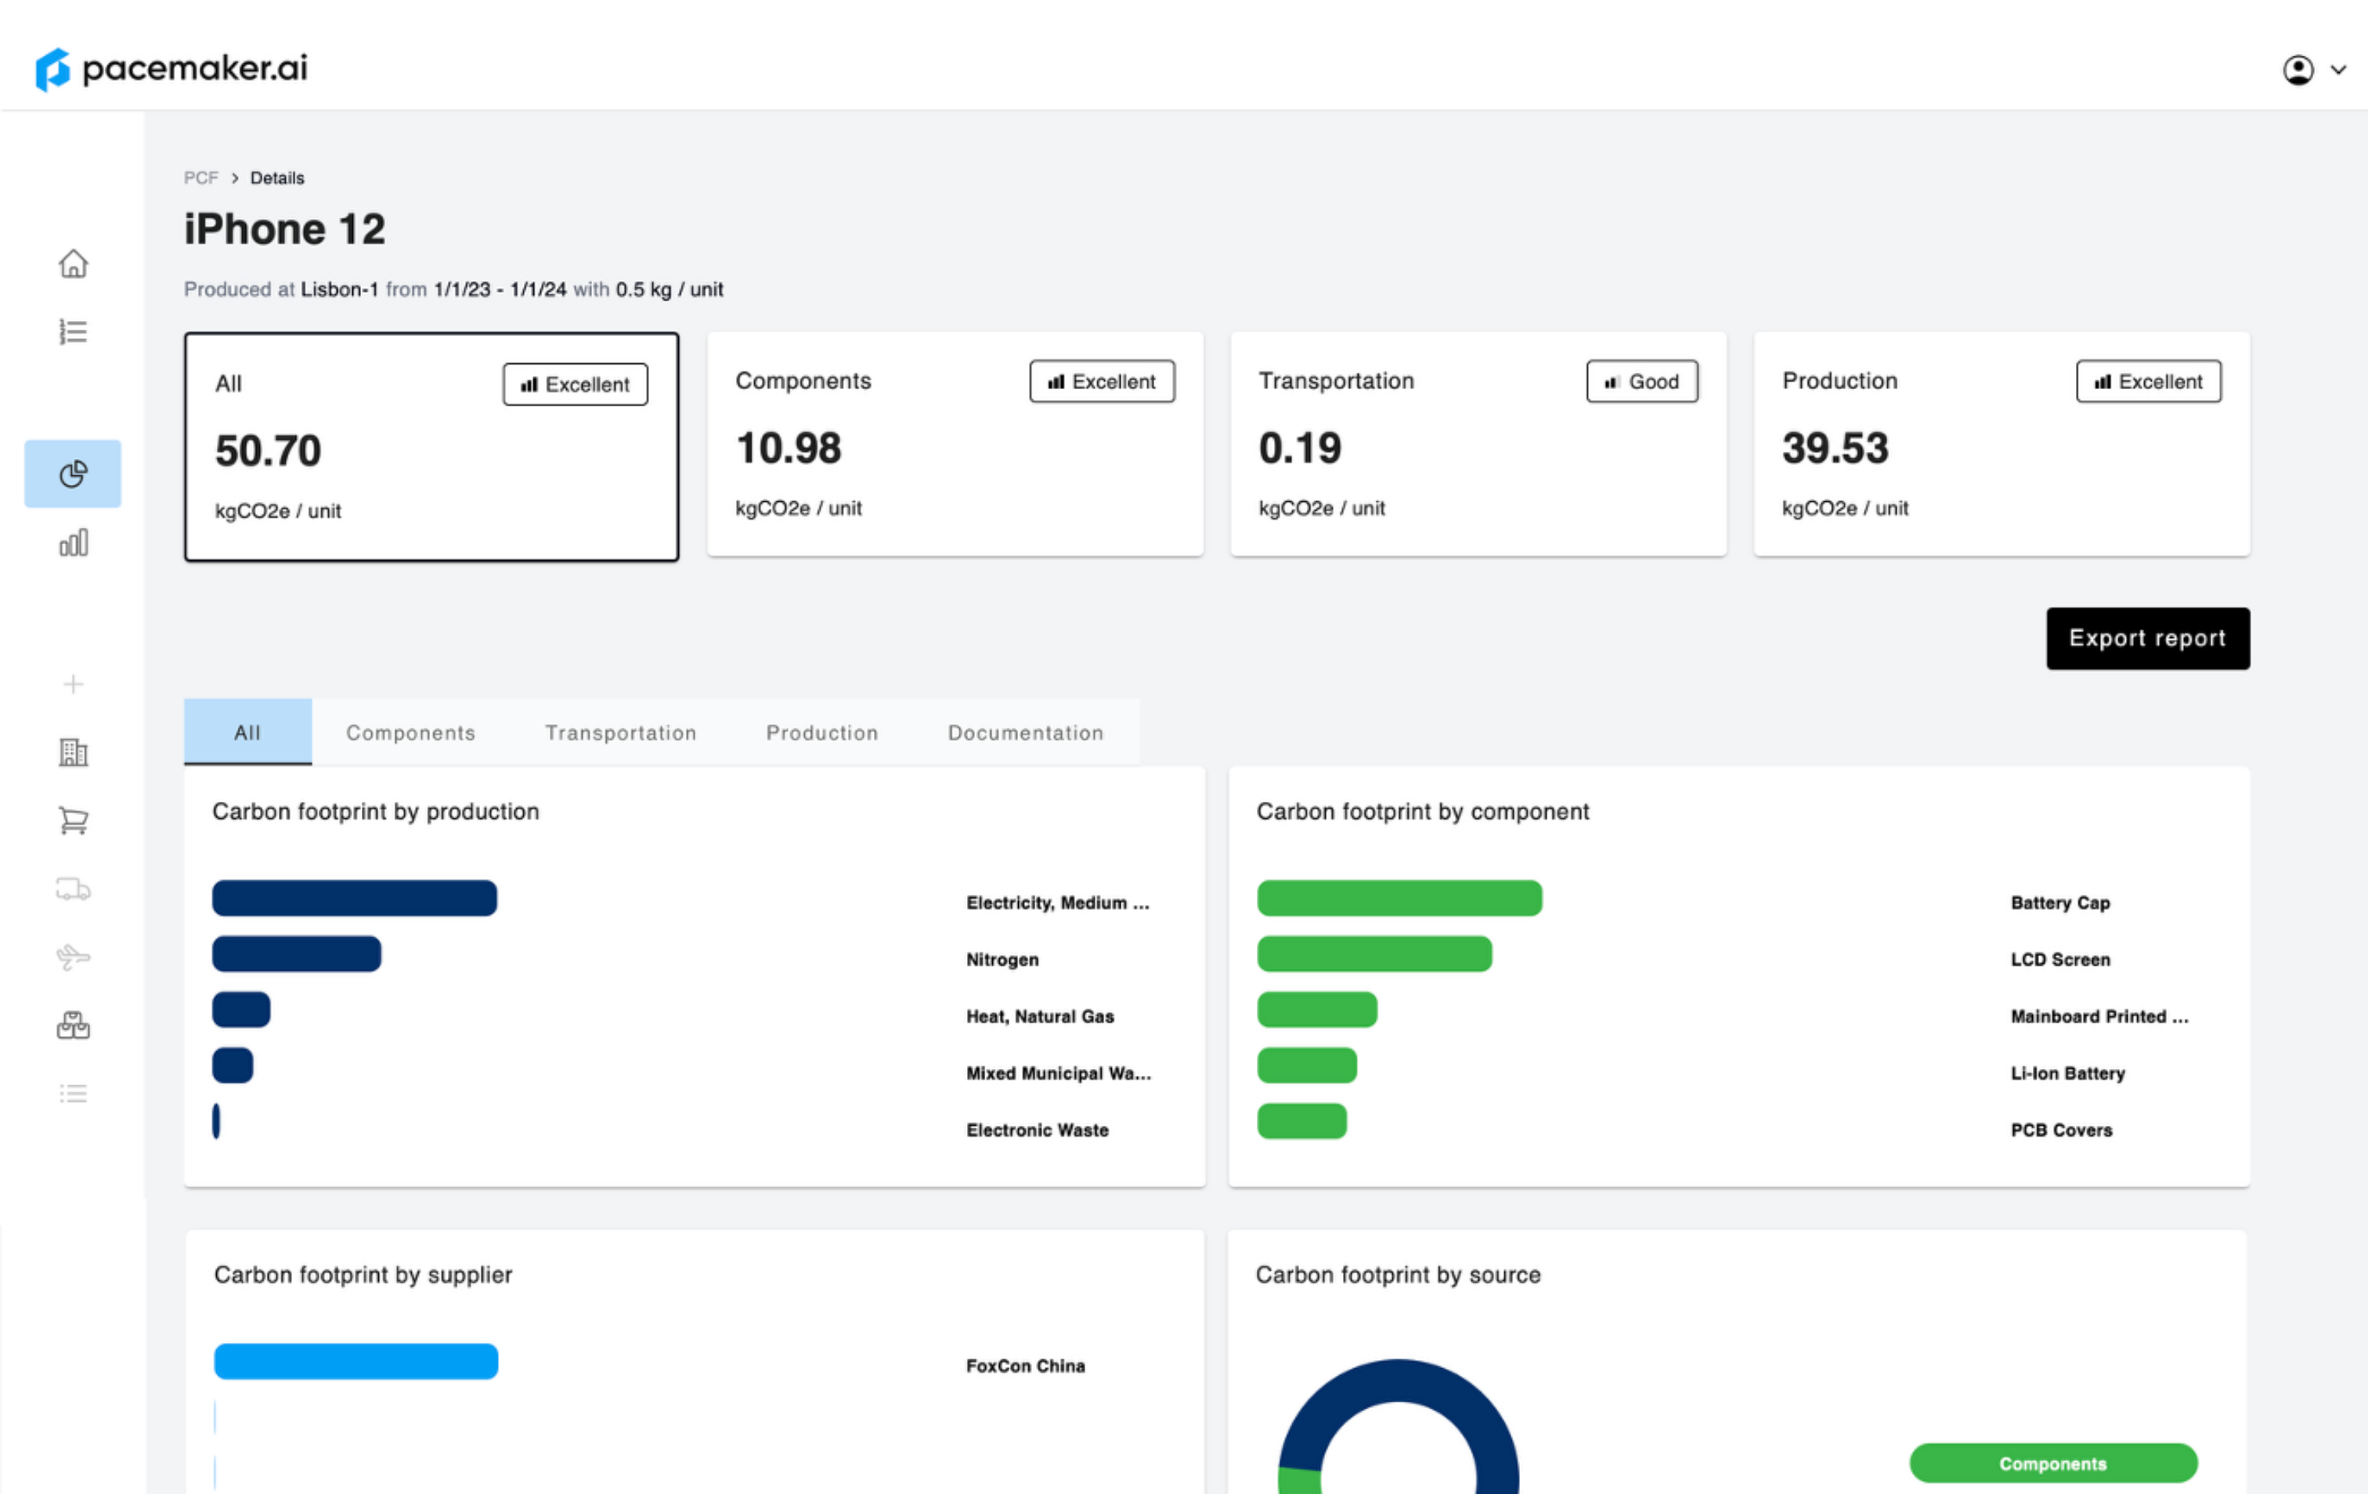Screen dimensions: 2368x1494
Task: Click the Mixed Municipal Waste bar
Action: click(x=233, y=1065)
